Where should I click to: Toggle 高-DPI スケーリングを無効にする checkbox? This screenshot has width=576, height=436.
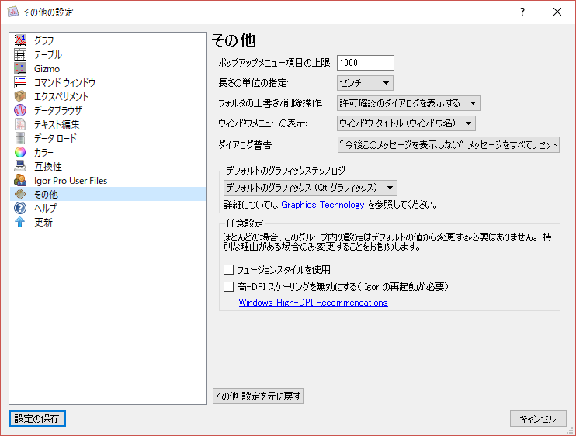228,286
